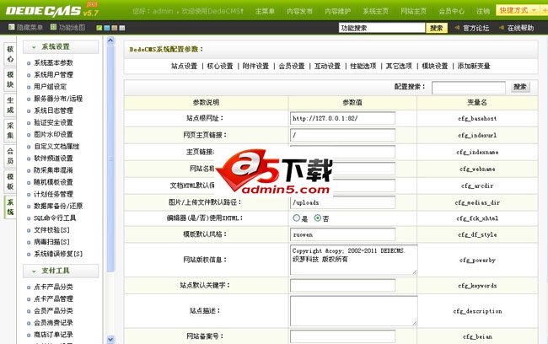Switch to the 互动设置 config tab

tap(327, 66)
